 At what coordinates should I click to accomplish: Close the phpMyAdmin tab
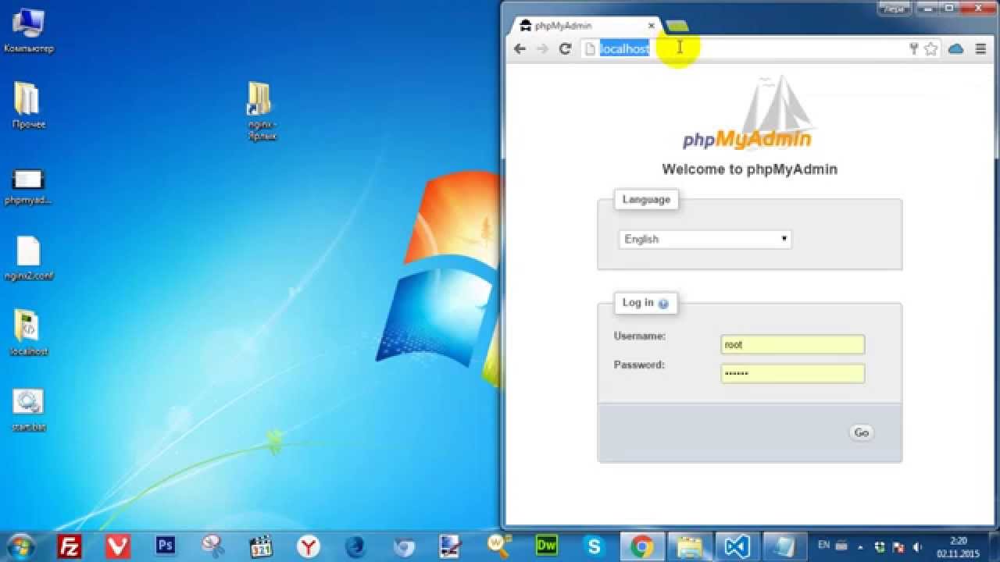[651, 26]
